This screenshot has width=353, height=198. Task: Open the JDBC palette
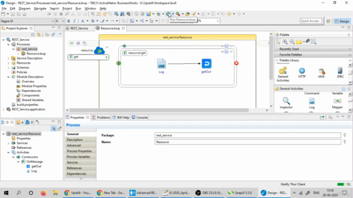(340, 73)
